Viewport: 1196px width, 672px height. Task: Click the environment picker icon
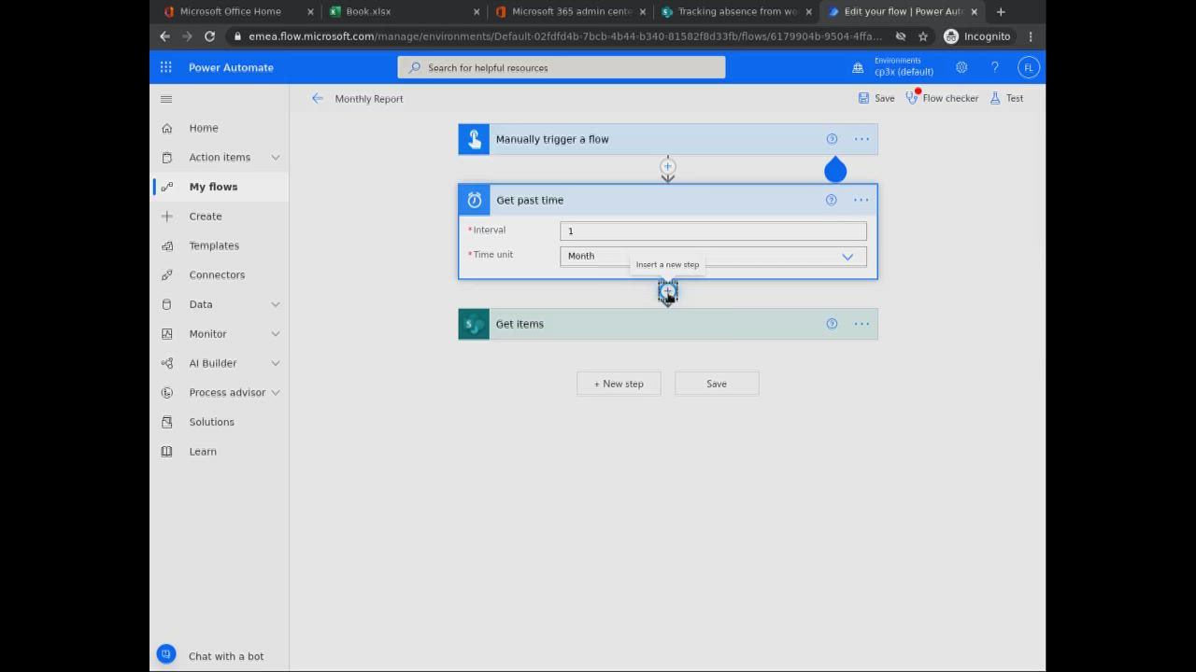[858, 67]
